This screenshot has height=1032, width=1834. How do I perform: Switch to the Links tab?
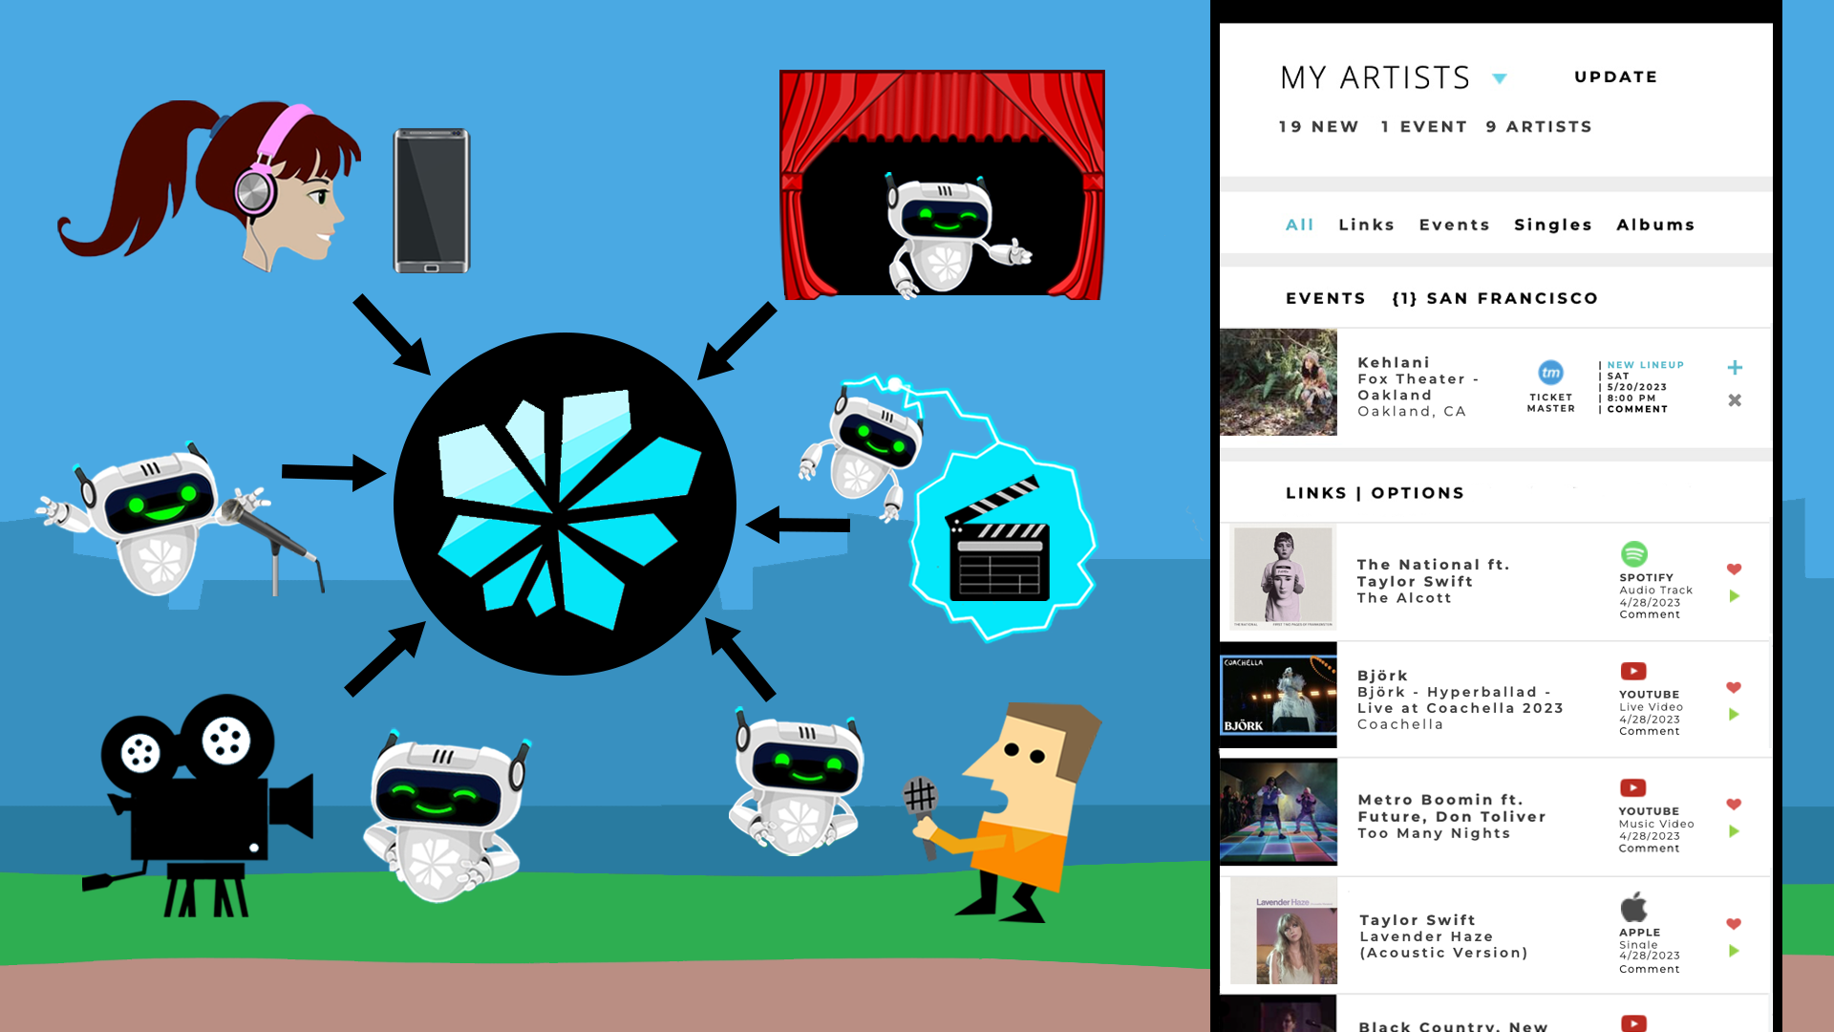pos(1366,225)
